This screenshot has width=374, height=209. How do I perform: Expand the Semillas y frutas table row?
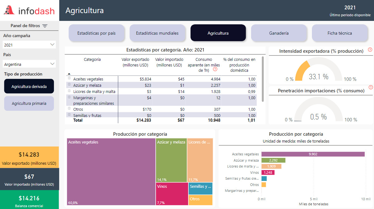click(x=69, y=114)
